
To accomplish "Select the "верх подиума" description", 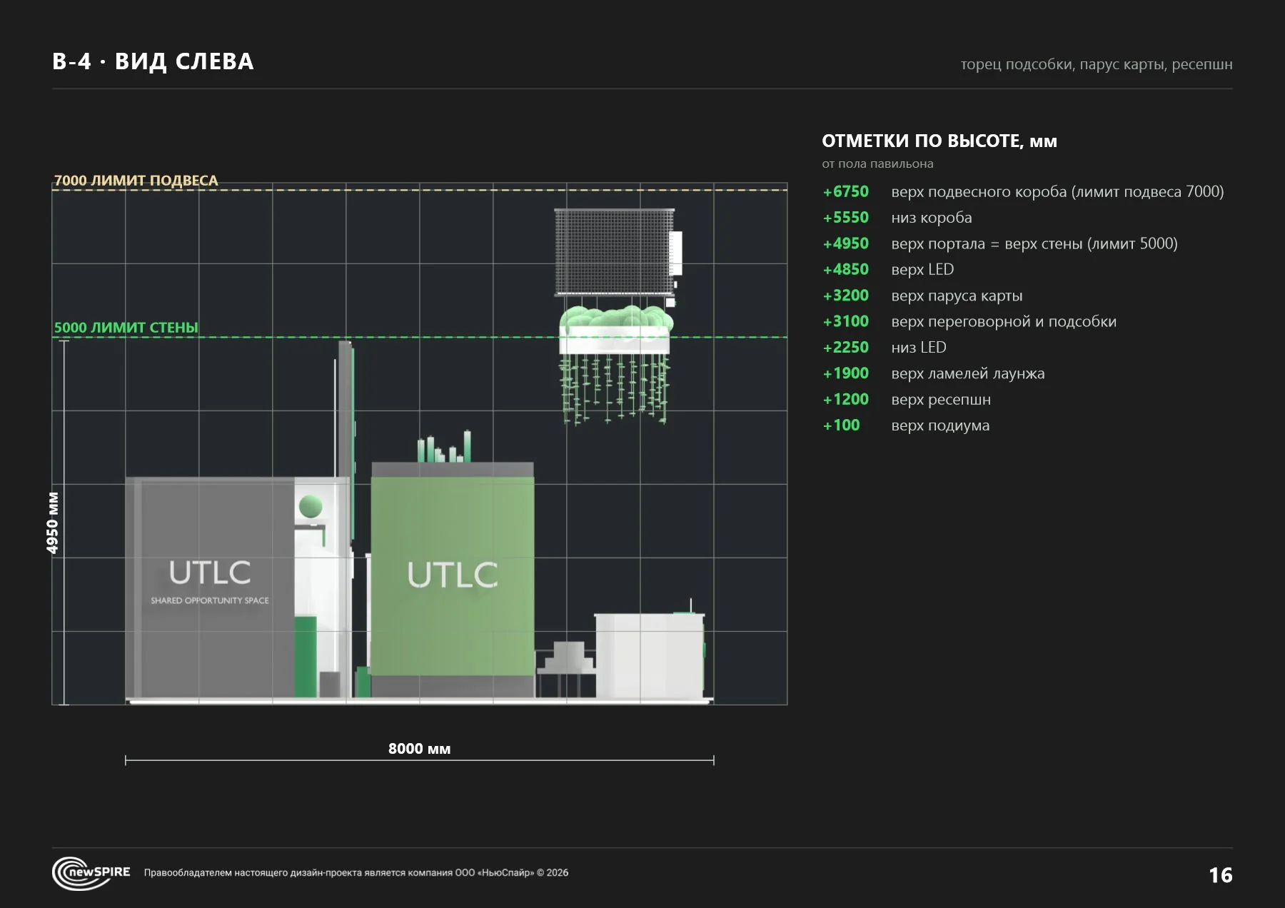I will tap(940, 426).
